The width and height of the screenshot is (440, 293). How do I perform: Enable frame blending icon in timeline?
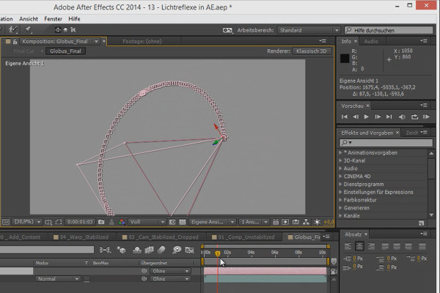[x=150, y=250]
